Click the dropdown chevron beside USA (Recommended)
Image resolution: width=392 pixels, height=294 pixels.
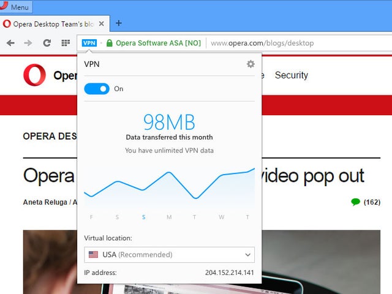pos(247,255)
